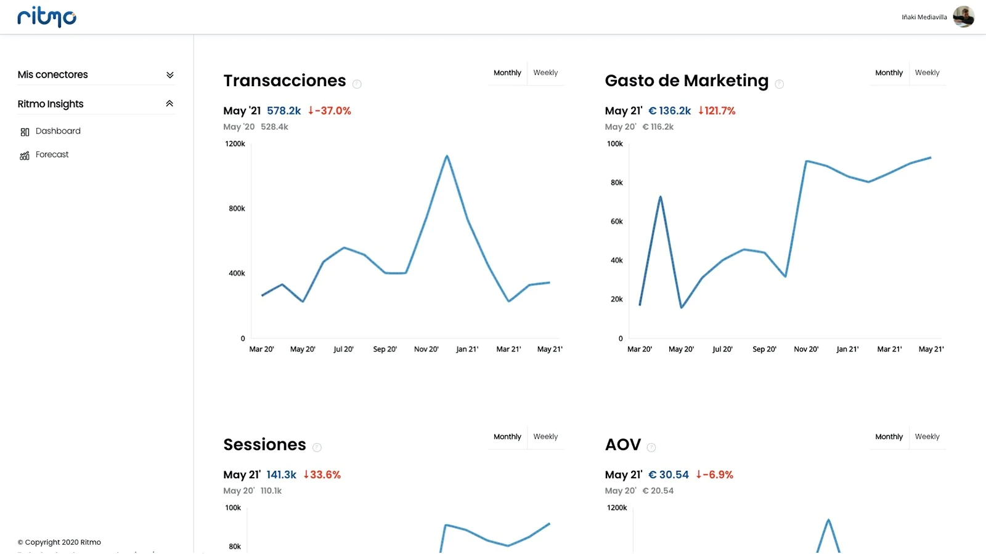Select Monthly tab for Transacciones chart
This screenshot has height=554, width=986.
click(x=507, y=73)
